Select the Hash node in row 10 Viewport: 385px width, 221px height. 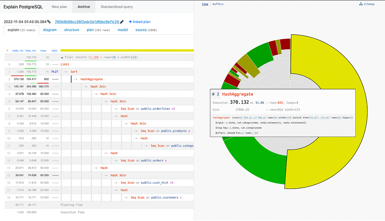coord(144,138)
